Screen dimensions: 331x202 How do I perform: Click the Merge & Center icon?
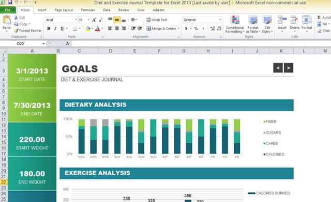pyautogui.click(x=148, y=28)
